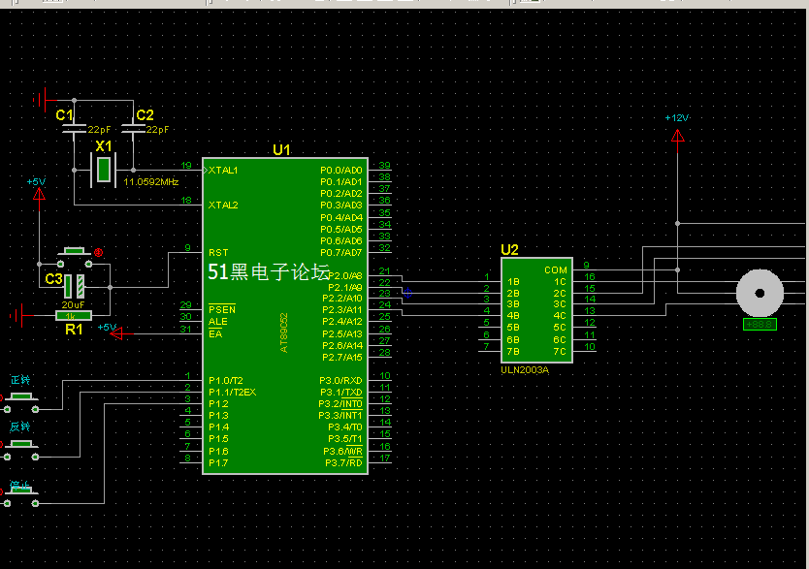Click the P2.3/A11 pin label
The width and height of the screenshot is (809, 569).
[x=342, y=310]
